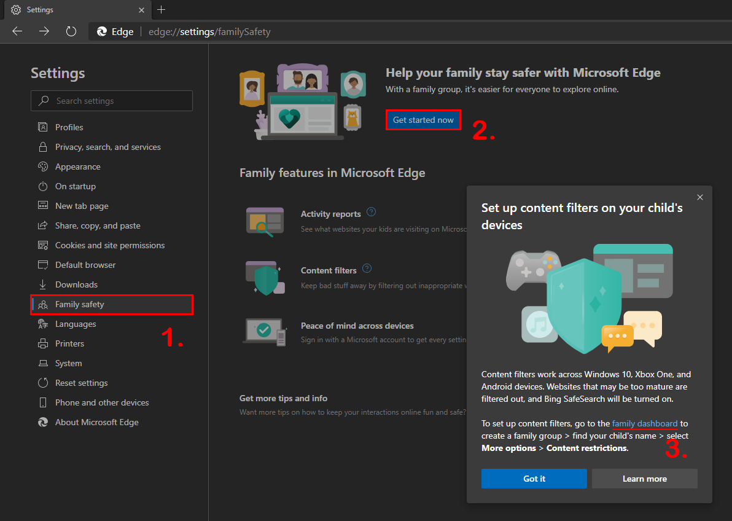This screenshot has height=521, width=732.
Task: Click the magnifier icon in Search settings
Action: pos(44,101)
